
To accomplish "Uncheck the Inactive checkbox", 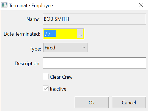I will tap(46, 88).
